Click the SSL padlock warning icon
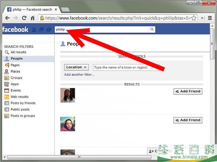Screen dimensions: 217x162 point(42,18)
